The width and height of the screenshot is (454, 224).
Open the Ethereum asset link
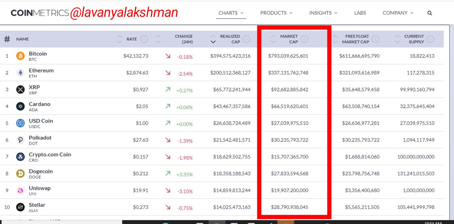point(41,71)
